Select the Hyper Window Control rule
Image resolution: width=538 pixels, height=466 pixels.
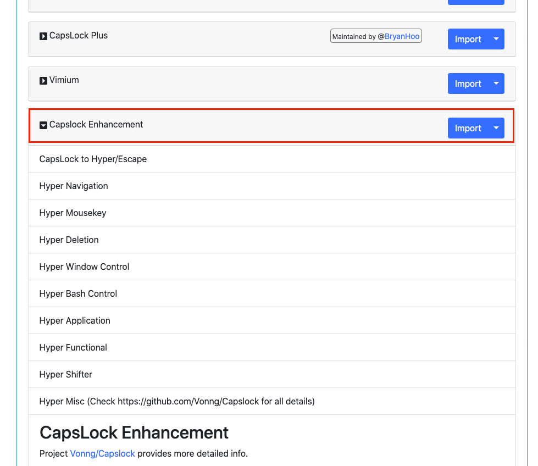(271, 267)
